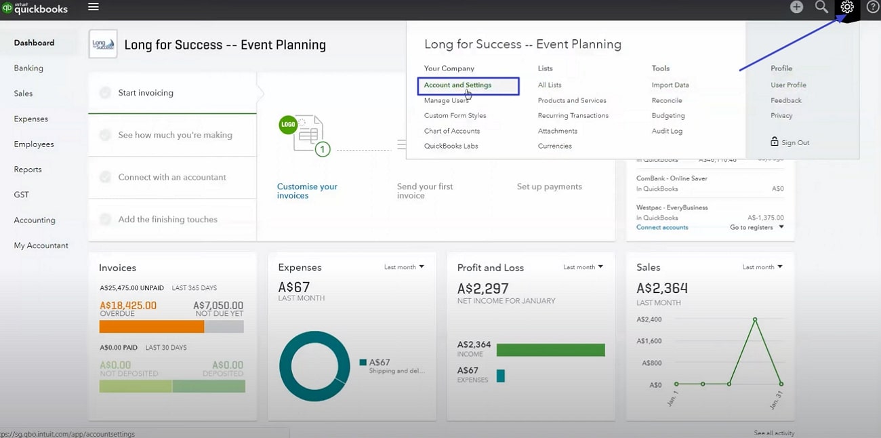881x438 pixels.
Task: Check the Start invoicing step circle
Action: 105,93
